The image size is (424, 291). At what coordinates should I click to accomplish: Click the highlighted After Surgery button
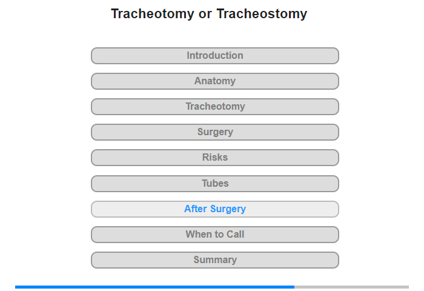tap(214, 209)
